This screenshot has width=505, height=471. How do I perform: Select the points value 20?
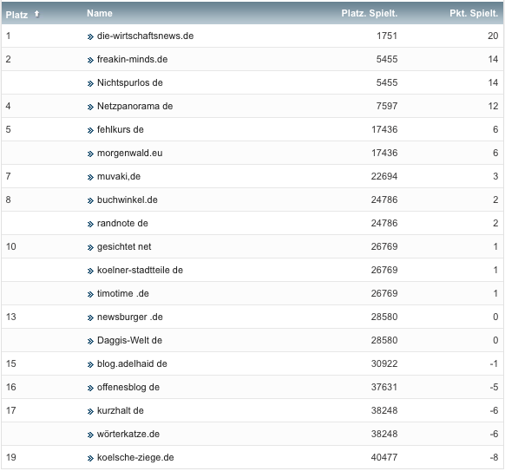pos(493,36)
